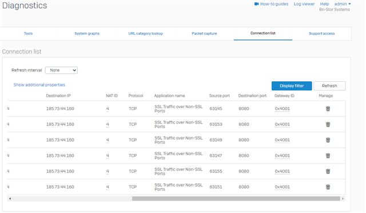Screen dimensions: 366x213
Task: Delete connection with source port 63151
Action: click(x=328, y=187)
